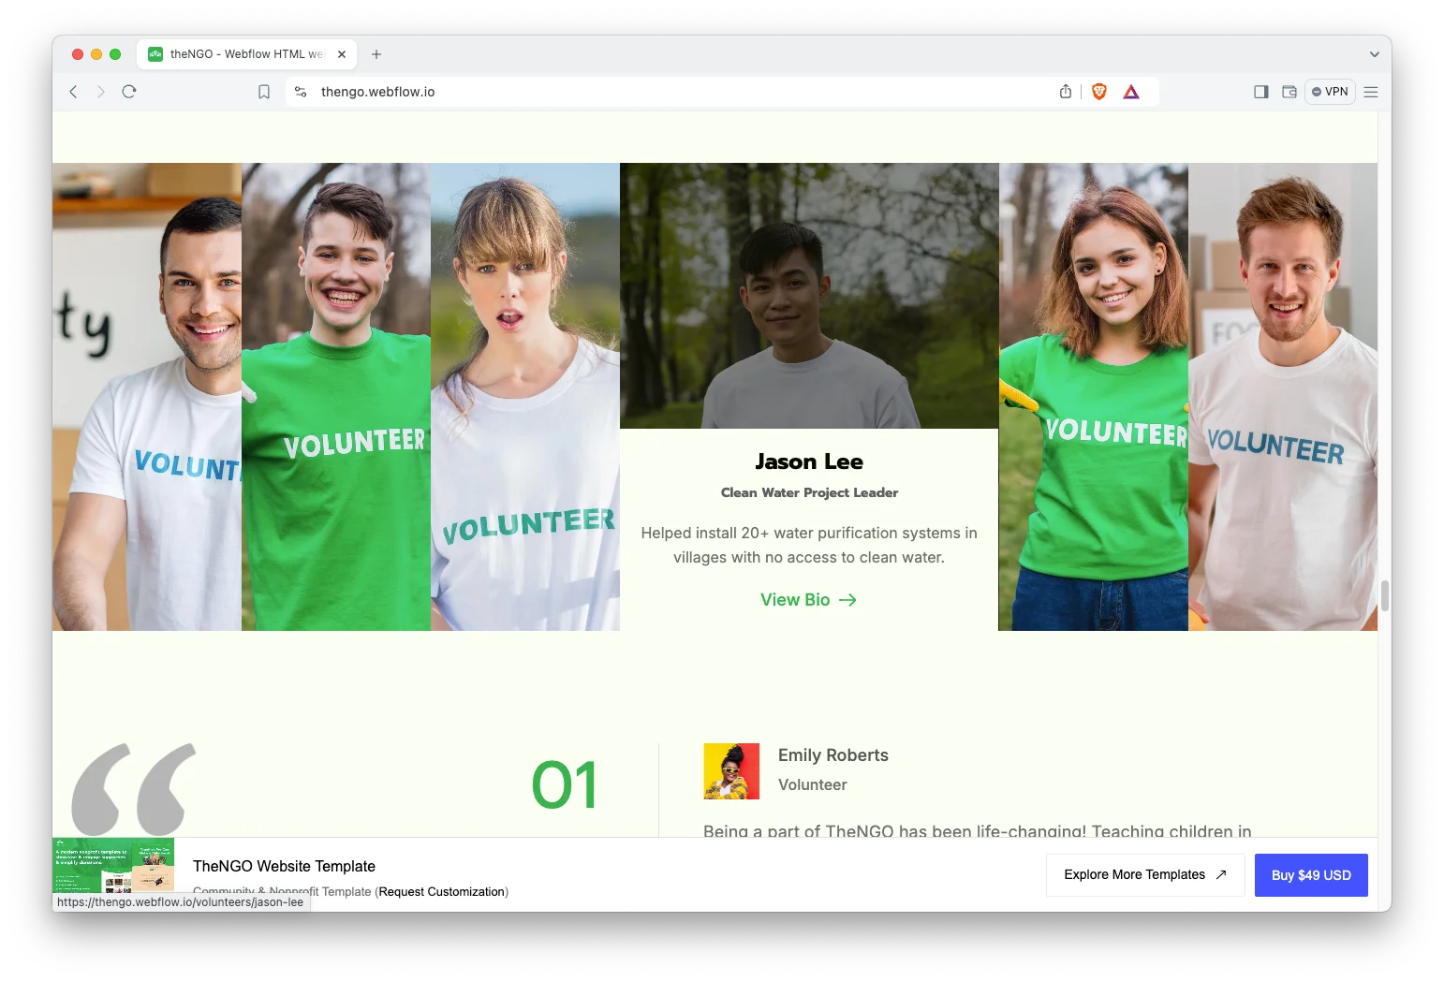Click the View Bio link
The image size is (1444, 981).
pos(808,600)
